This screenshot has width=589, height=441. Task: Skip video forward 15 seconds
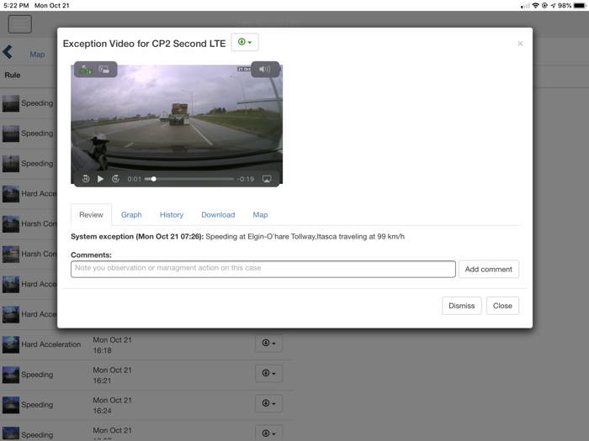(116, 179)
